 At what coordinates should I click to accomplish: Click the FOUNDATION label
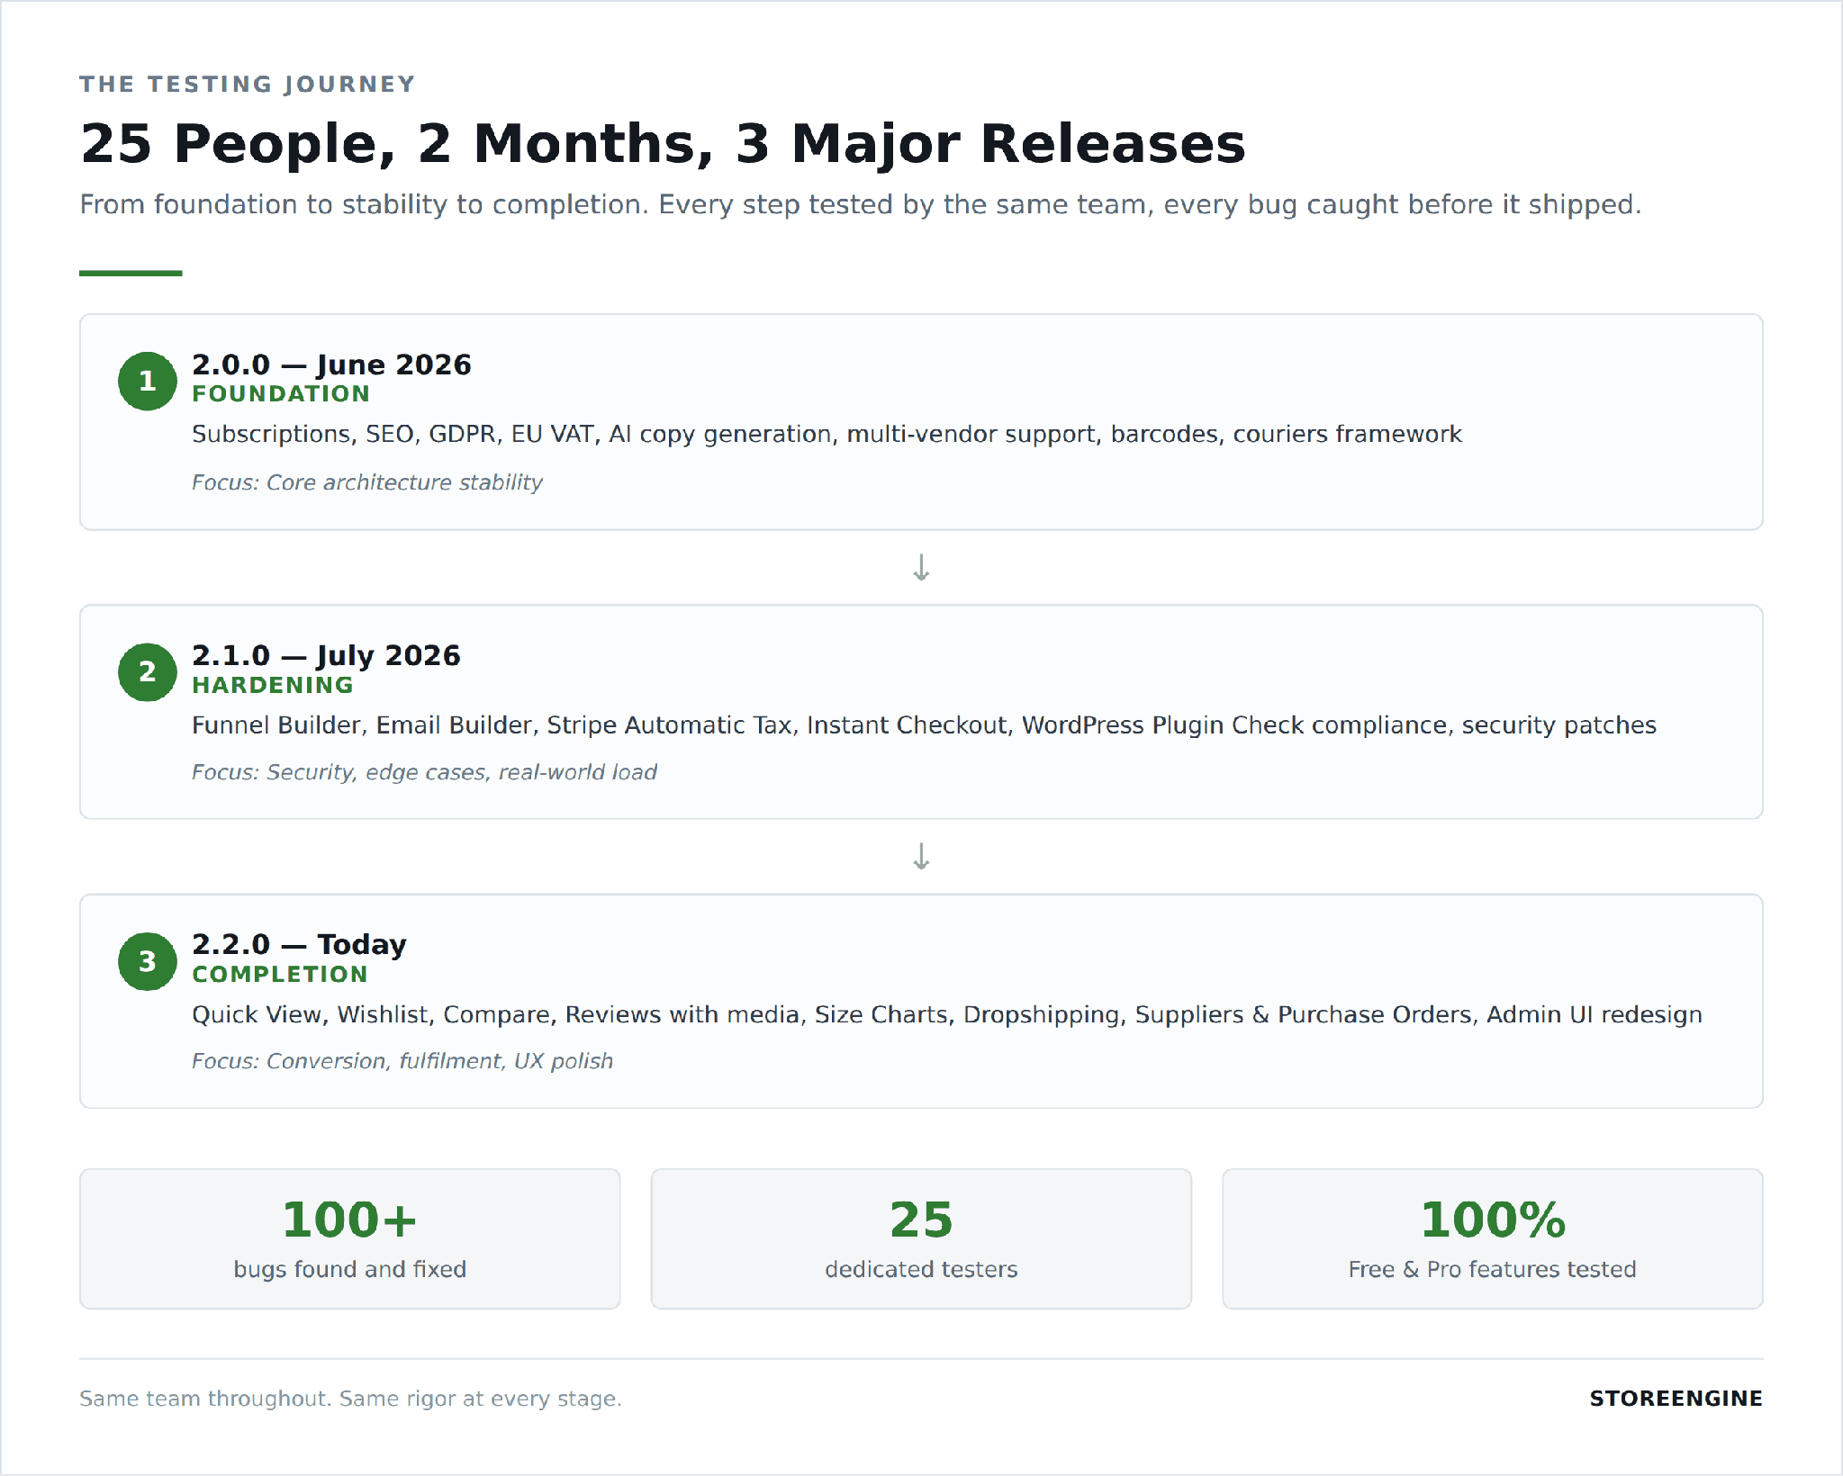pyautogui.click(x=281, y=394)
